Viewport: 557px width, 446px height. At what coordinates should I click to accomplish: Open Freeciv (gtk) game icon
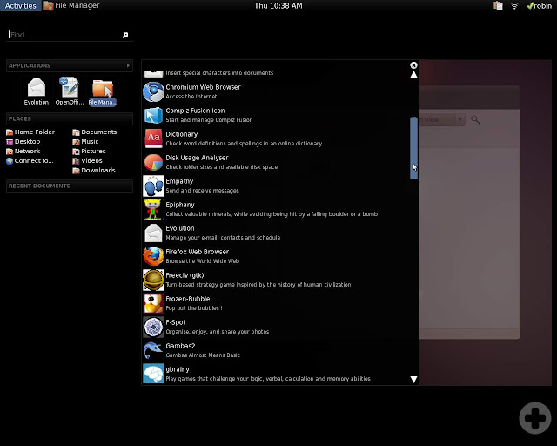[x=153, y=280]
